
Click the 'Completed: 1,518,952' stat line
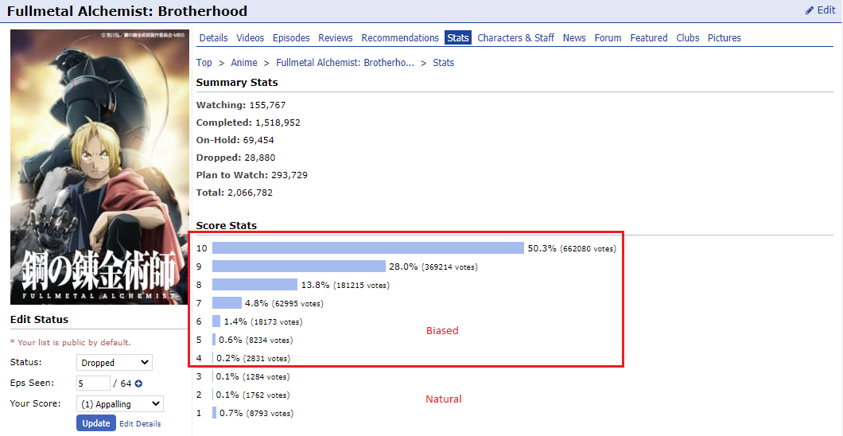point(248,123)
